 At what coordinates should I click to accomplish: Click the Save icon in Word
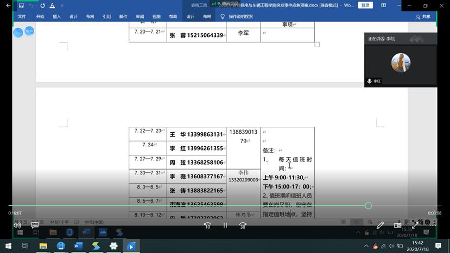tap(21, 5)
